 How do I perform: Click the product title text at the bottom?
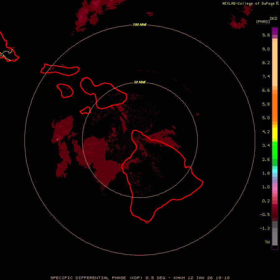click(140, 278)
